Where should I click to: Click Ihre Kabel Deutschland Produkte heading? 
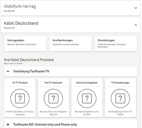(x=29, y=60)
